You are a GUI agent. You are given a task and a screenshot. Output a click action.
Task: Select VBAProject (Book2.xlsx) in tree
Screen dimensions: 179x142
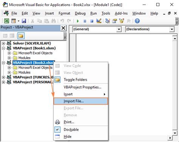coord(33,63)
